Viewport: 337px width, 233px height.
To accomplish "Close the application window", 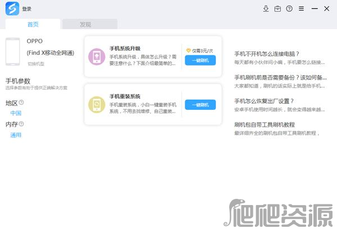I will tap(327, 8).
